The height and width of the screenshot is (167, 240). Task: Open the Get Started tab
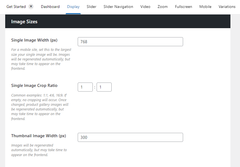coord(16,7)
